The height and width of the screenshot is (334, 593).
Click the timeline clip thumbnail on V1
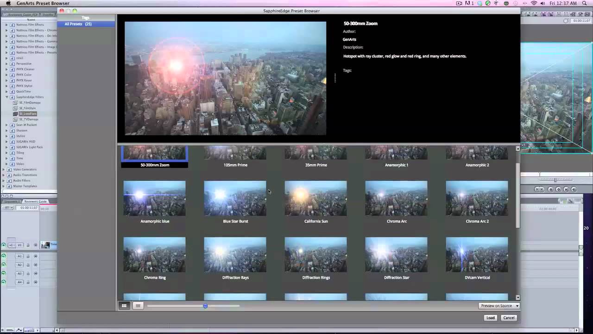pos(45,245)
